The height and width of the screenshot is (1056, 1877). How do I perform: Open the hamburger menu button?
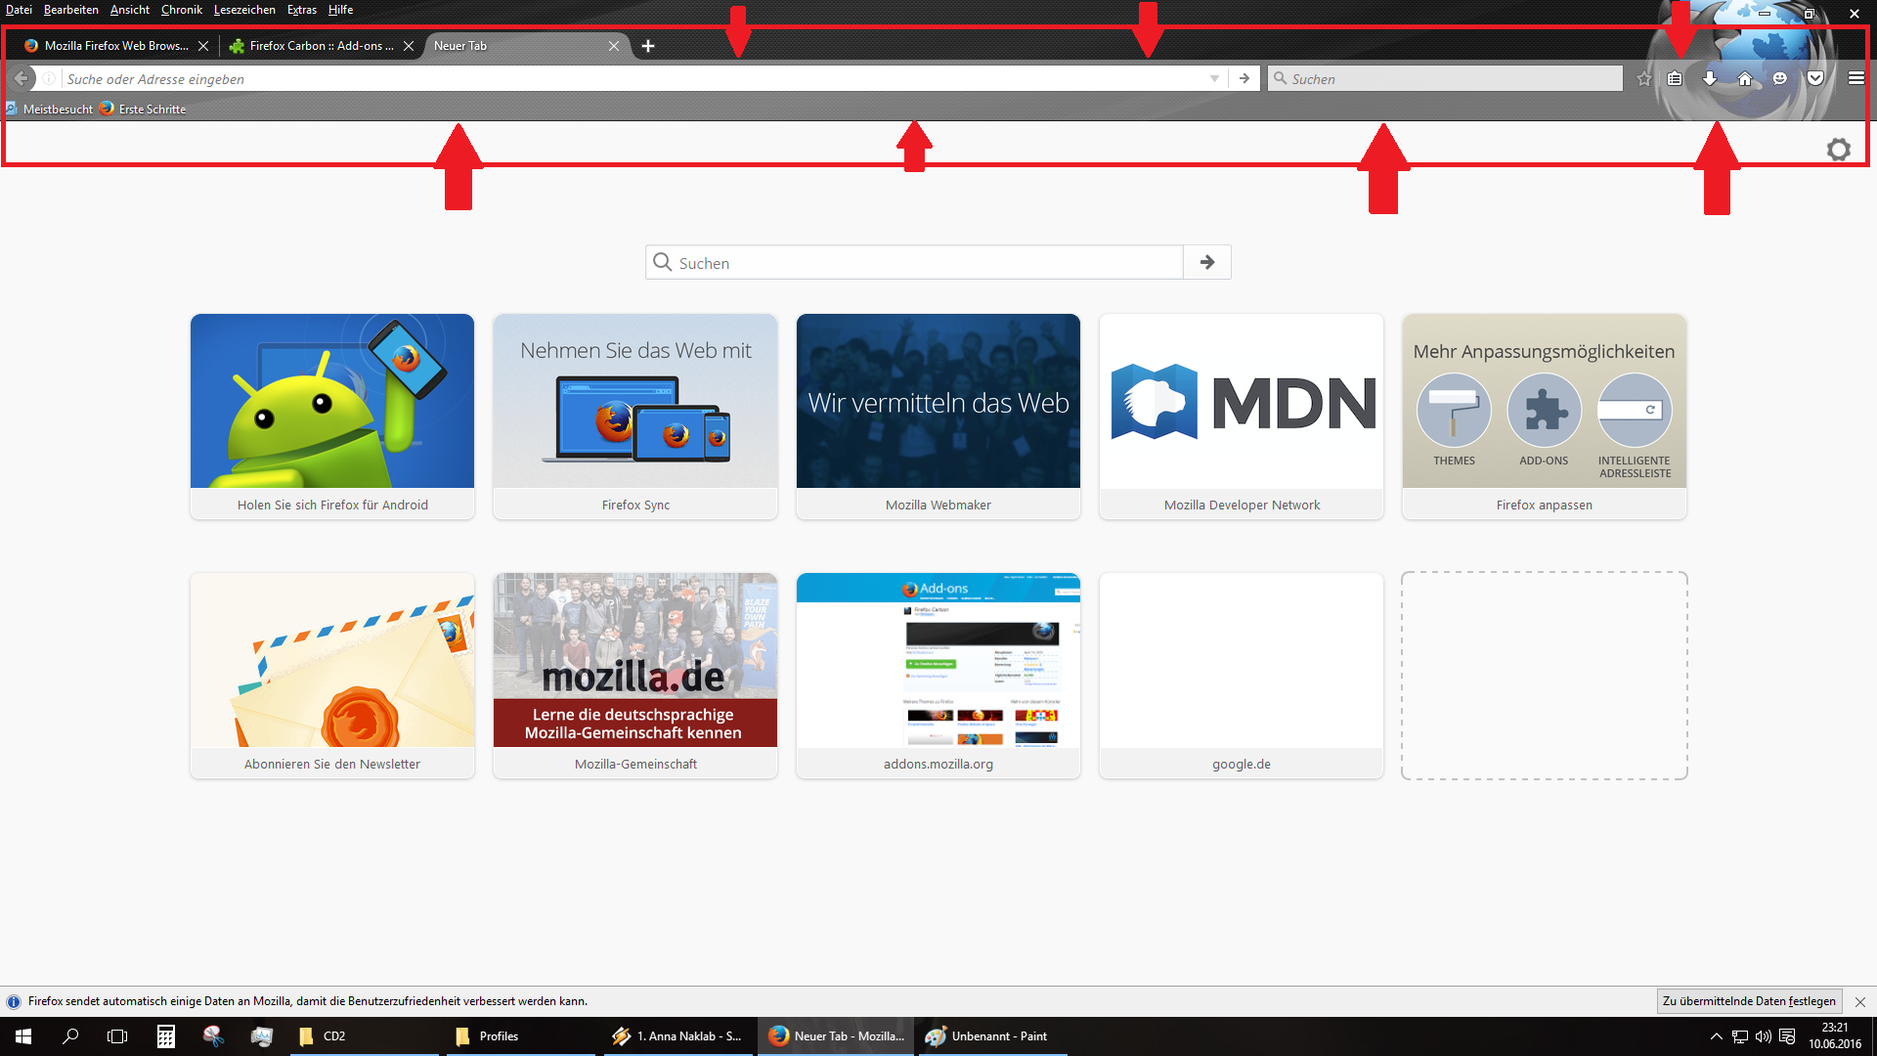click(1855, 79)
